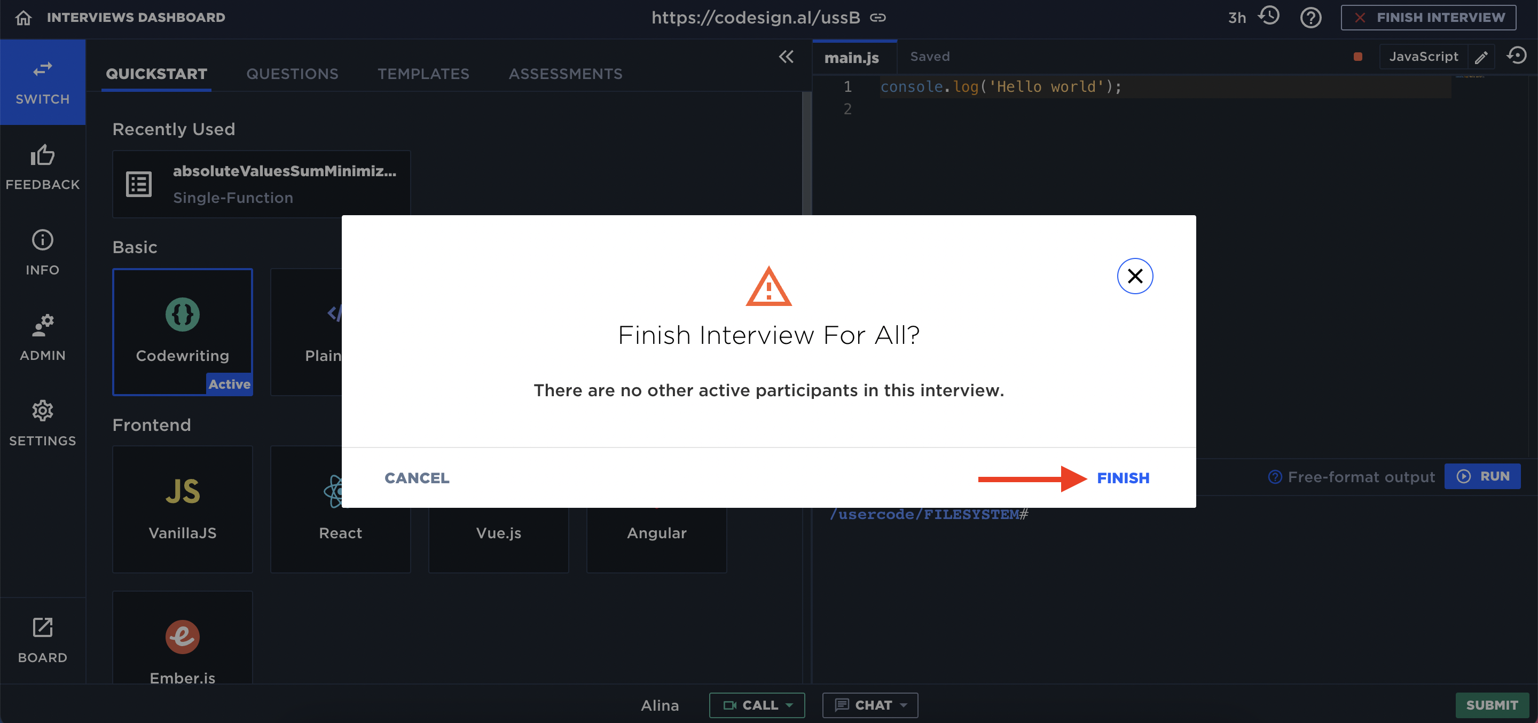The height and width of the screenshot is (723, 1538).
Task: Open the Chat dropdown
Action: [870, 705]
